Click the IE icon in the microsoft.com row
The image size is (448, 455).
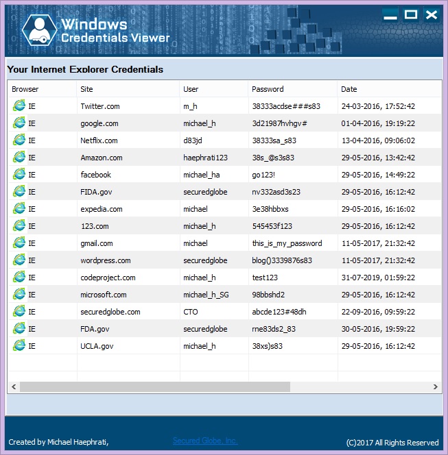click(x=19, y=294)
